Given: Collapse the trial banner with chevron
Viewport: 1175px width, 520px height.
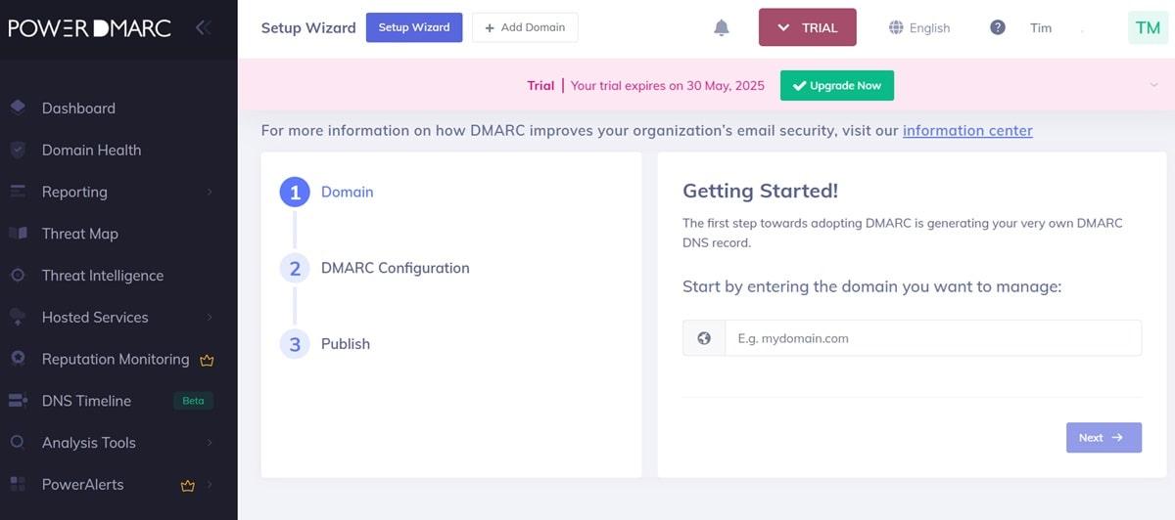Looking at the screenshot, I should tap(1153, 85).
